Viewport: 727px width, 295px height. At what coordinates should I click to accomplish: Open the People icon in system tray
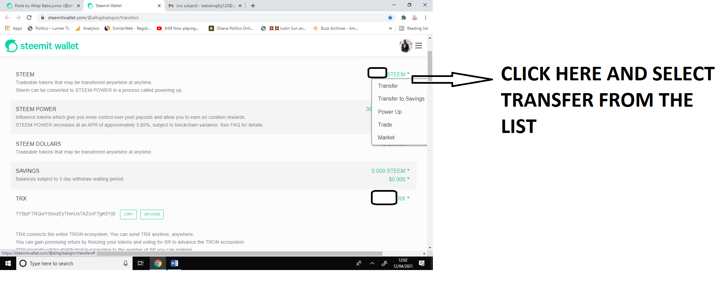359,263
